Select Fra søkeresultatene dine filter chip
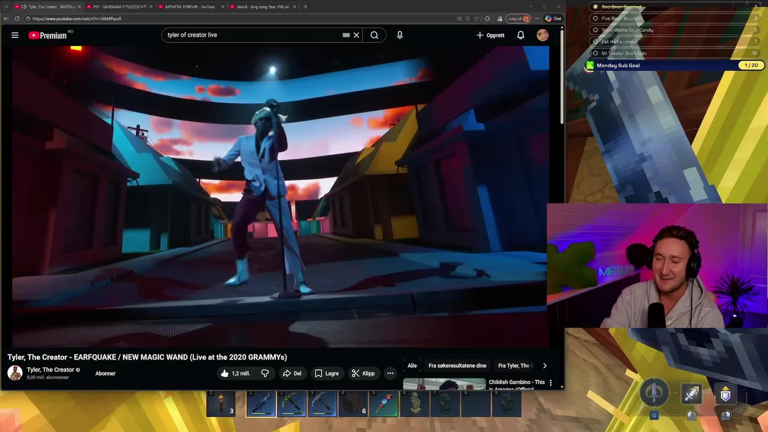Image resolution: width=768 pixels, height=432 pixels. point(457,365)
